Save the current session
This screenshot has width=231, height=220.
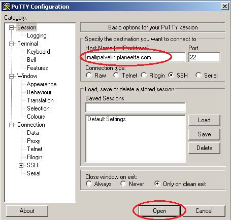[204, 134]
